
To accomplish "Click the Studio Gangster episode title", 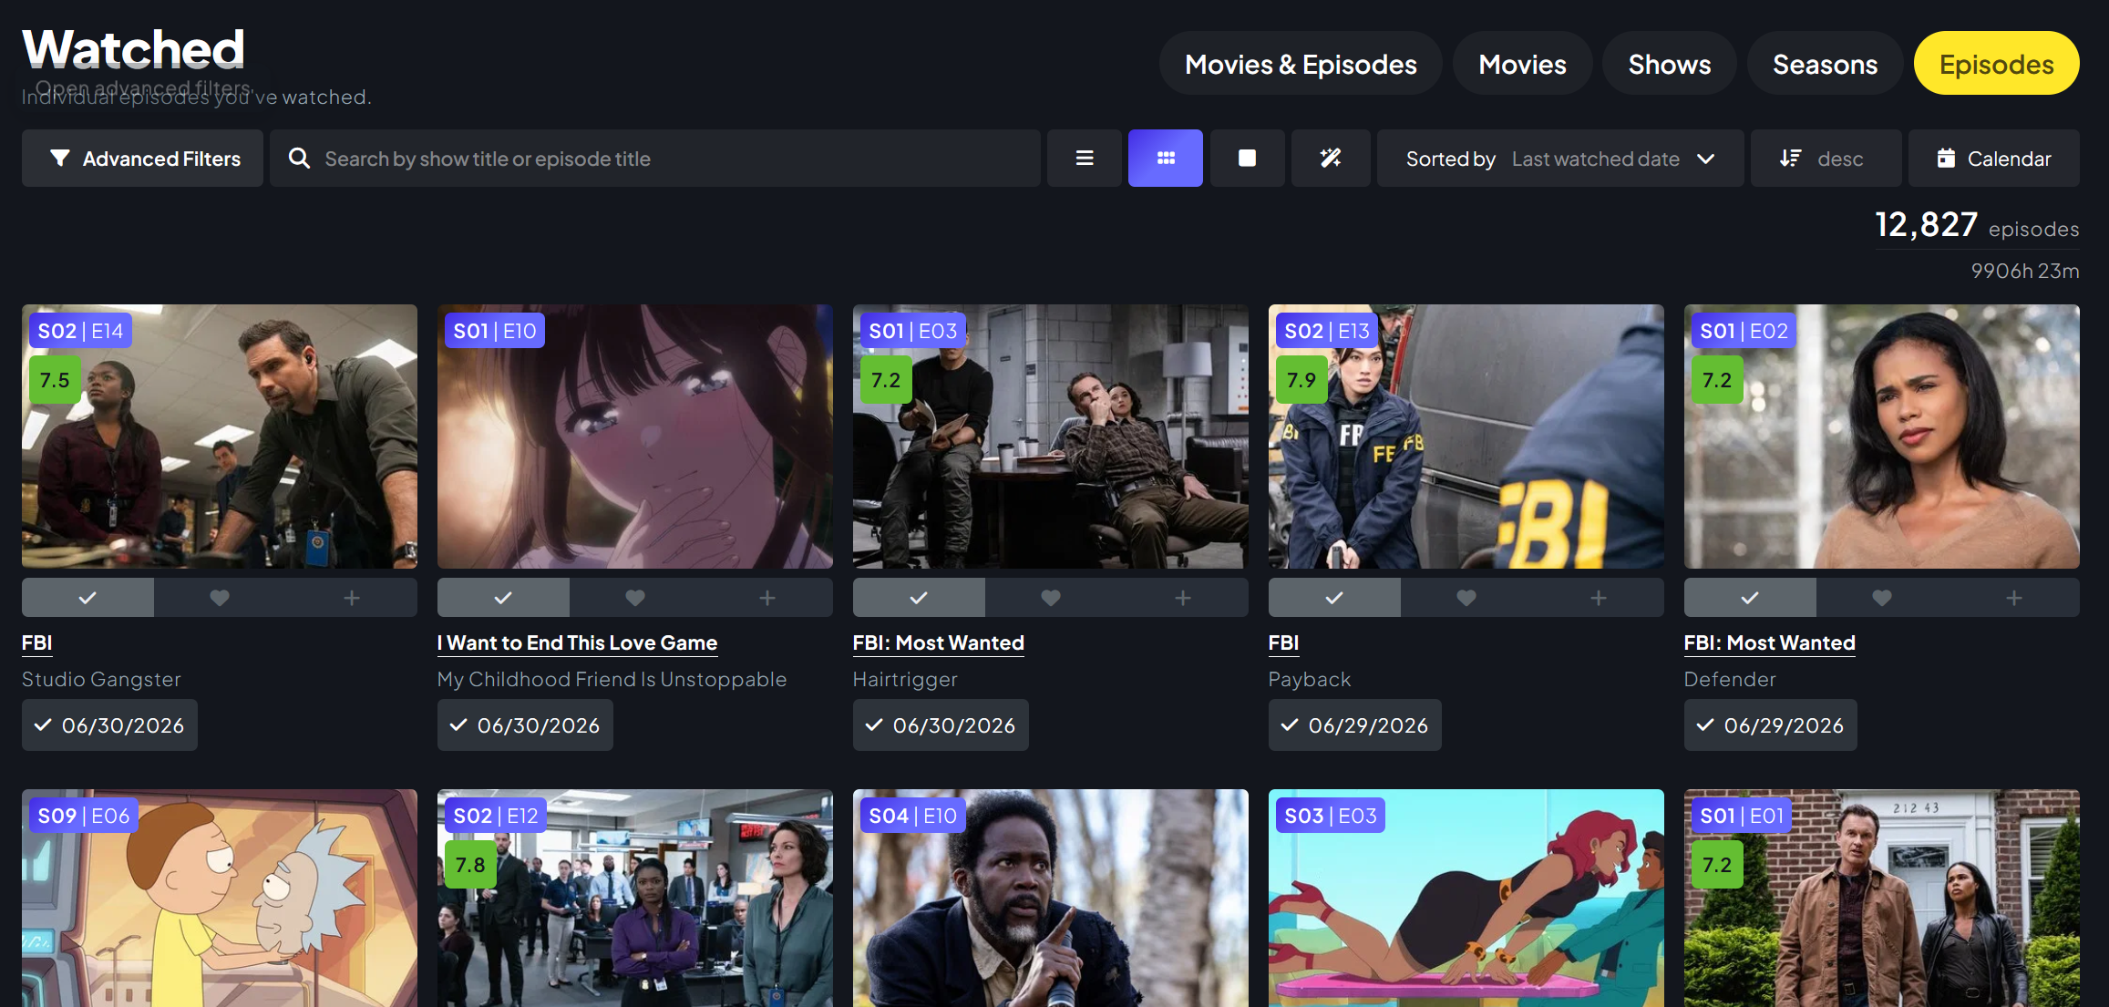I will point(101,680).
